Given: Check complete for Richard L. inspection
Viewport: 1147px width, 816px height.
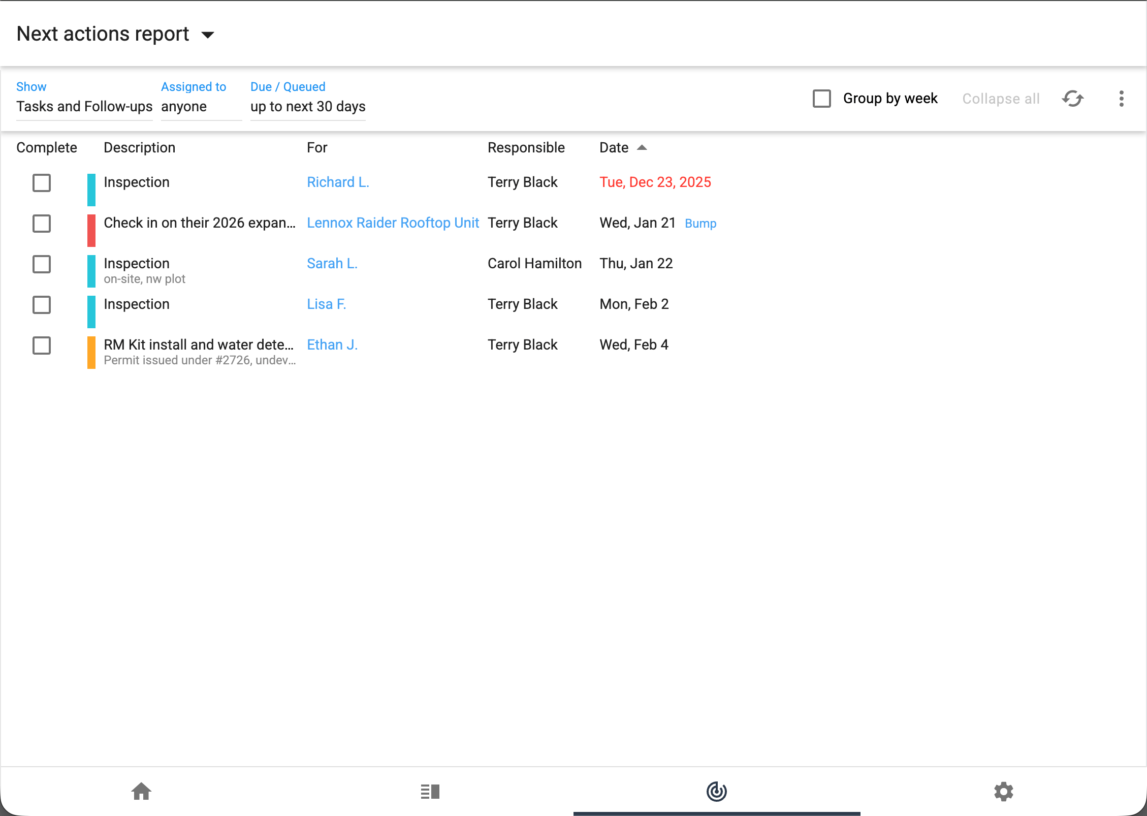Looking at the screenshot, I should 42,183.
